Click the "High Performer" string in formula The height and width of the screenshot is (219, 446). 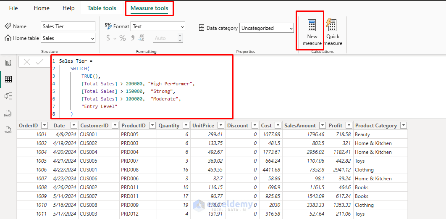[x=171, y=84]
